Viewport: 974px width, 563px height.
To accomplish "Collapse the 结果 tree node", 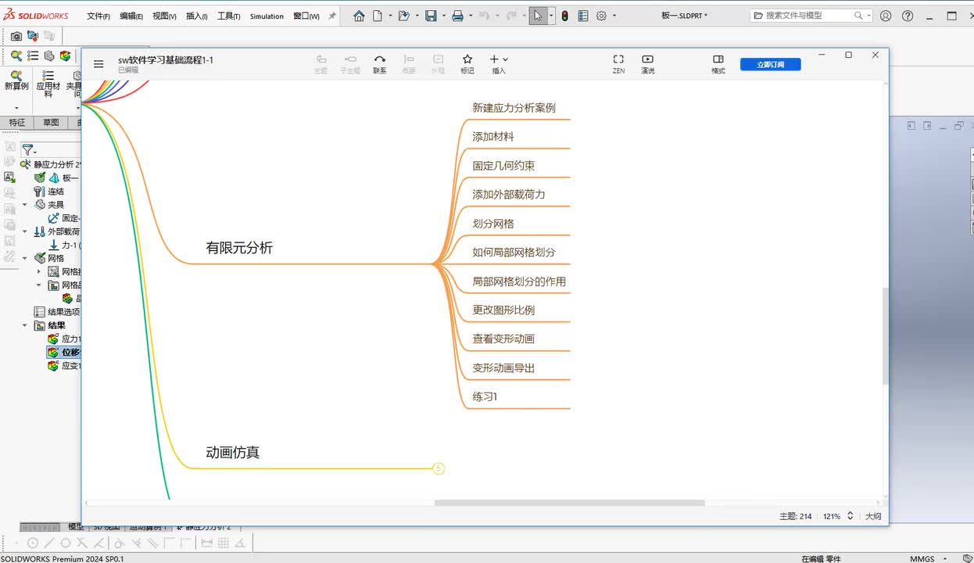I will [x=24, y=325].
